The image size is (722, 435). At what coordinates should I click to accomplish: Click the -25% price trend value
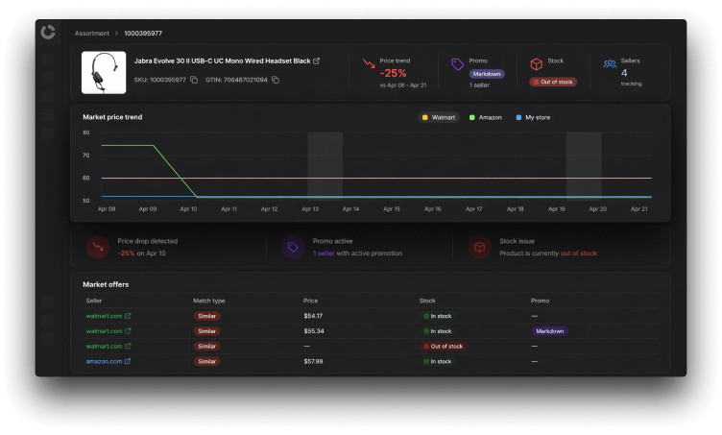tap(394, 73)
